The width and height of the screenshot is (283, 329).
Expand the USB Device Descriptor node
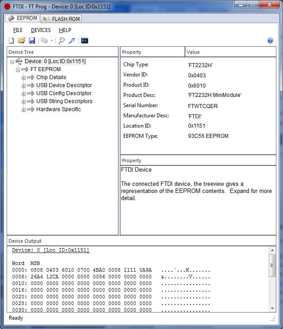pos(24,86)
